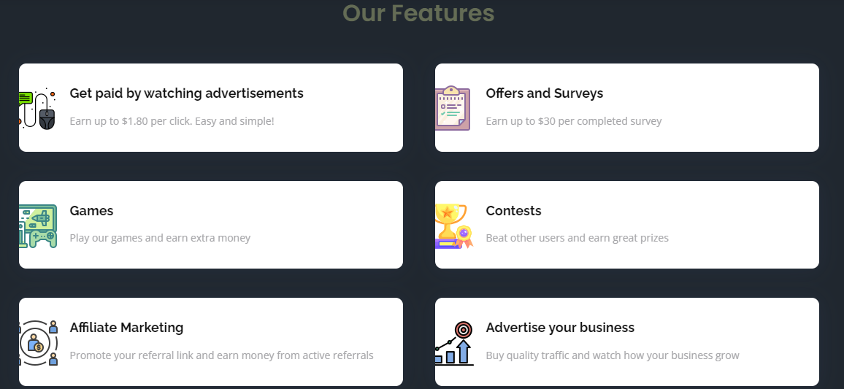Open the 'Get paid by watching advertisements' heading
This screenshot has height=389, width=844.
186,93
